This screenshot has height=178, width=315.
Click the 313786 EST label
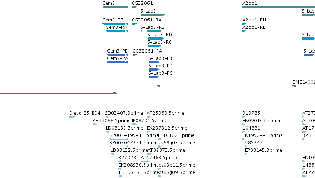251,113
